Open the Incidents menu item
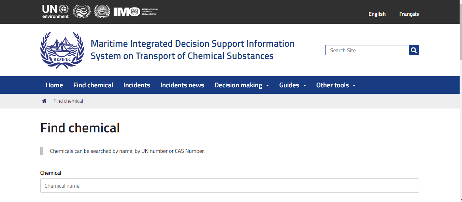 click(x=136, y=85)
